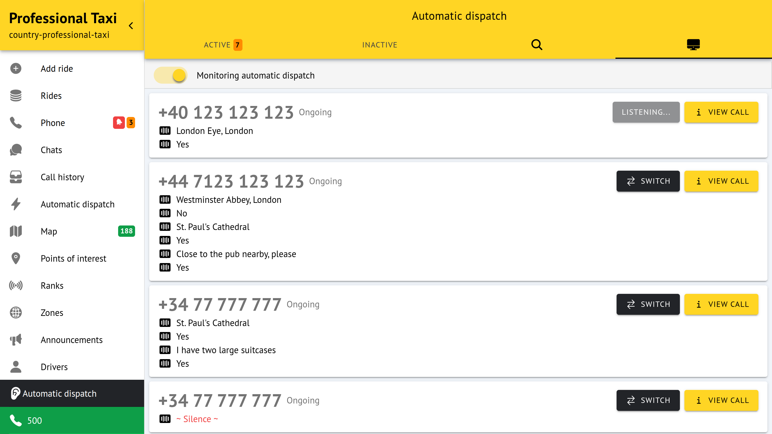Open the dark Automatic dispatch bottom bar
This screenshot has height=434, width=772.
tap(72, 393)
